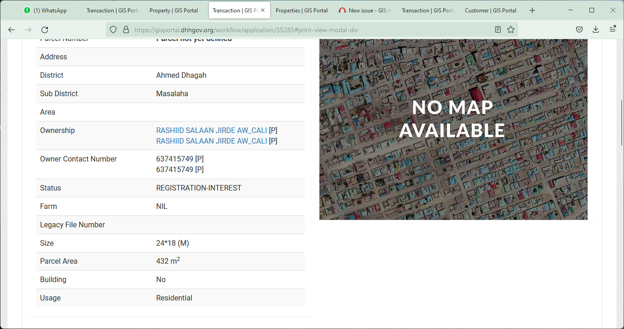The image size is (624, 329).
Task: Go forward to next page
Action: pos(28,29)
